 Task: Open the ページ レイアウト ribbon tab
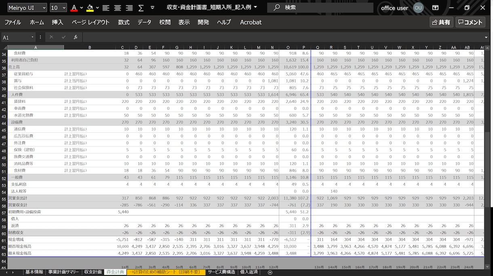click(x=91, y=22)
